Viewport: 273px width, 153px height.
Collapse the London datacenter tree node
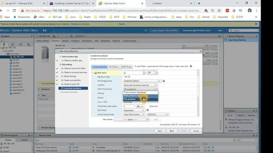[x=3, y=51]
